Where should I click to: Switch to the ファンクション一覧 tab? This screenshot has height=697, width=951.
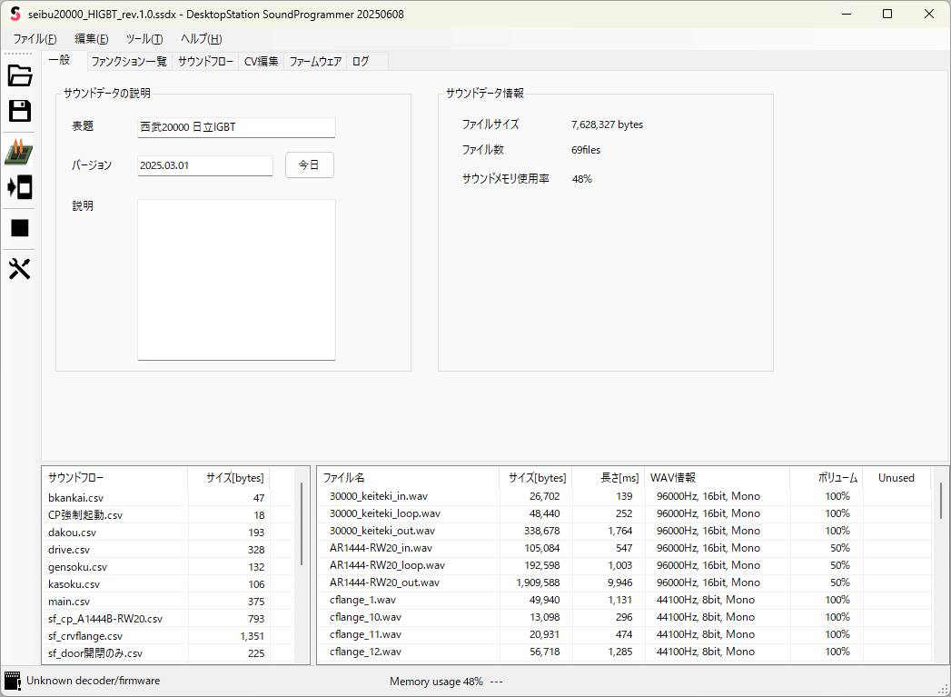[x=129, y=61]
